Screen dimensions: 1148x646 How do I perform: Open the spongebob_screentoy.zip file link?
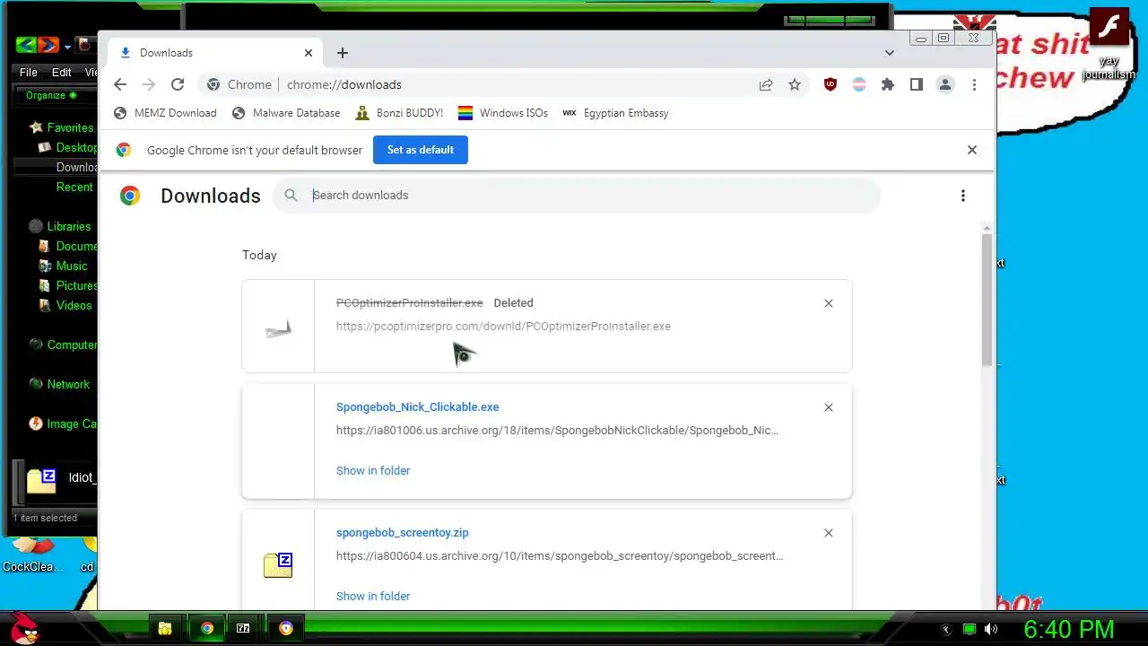coord(402,533)
